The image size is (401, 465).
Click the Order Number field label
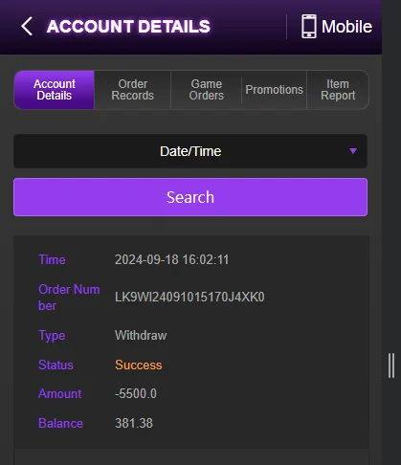pyautogui.click(x=69, y=298)
